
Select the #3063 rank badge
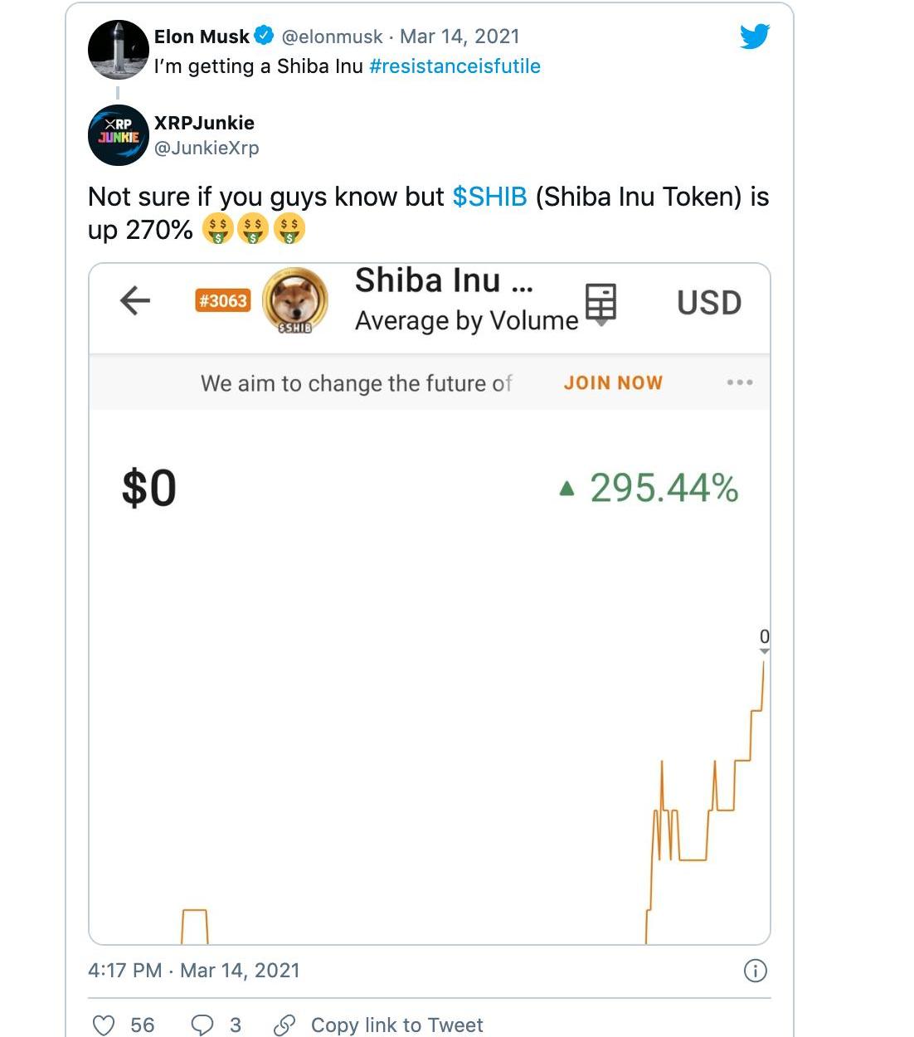pyautogui.click(x=222, y=300)
